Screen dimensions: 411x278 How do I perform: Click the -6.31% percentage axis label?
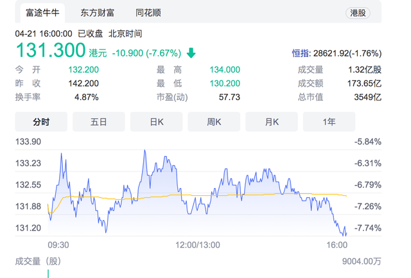point(368,163)
